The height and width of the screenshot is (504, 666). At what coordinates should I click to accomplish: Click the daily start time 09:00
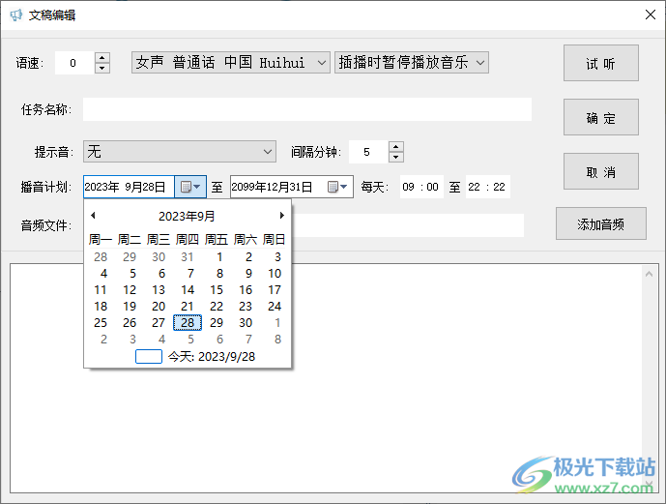[x=420, y=187]
